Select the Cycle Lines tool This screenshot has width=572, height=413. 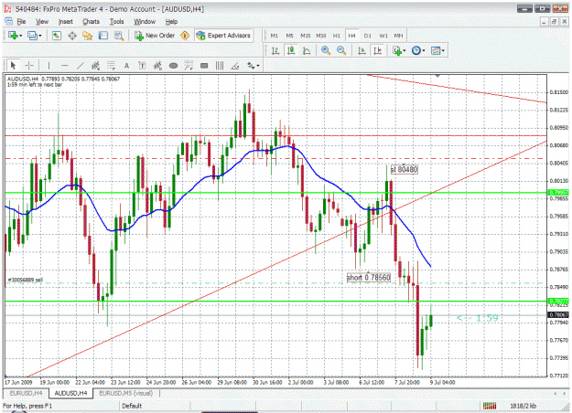click(220, 66)
